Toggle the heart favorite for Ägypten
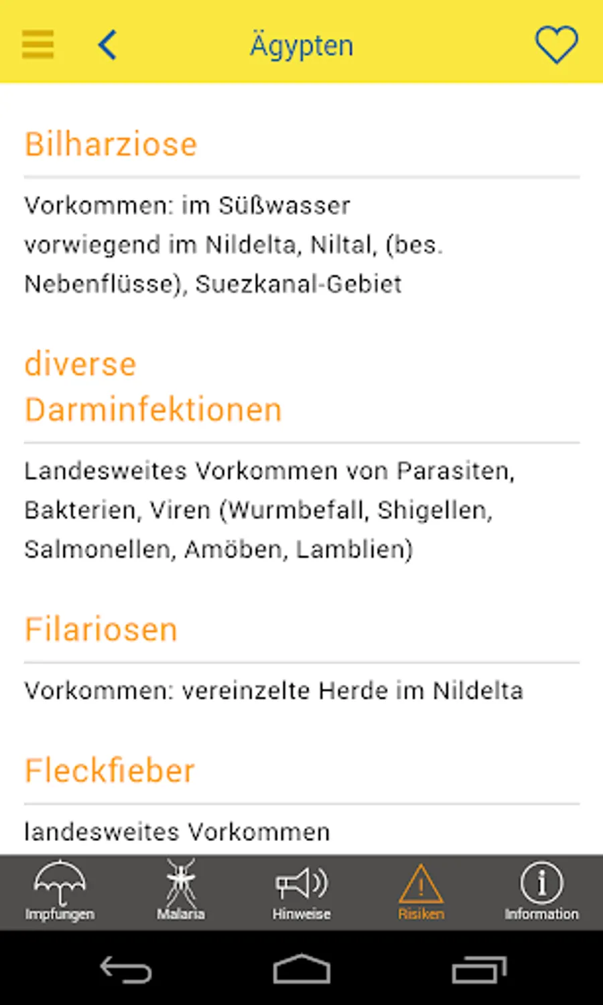The height and width of the screenshot is (1005, 603). pyautogui.click(x=556, y=45)
